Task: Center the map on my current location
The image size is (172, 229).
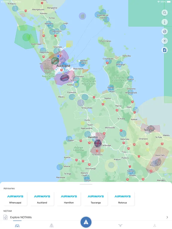Action: [x=165, y=41]
